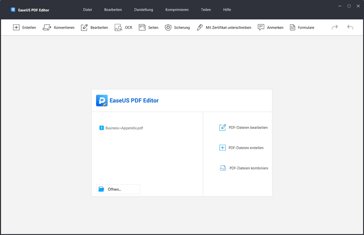Choose Mit Zertifikat unterschreiben
Viewport: 364px width, 235px height.
pyautogui.click(x=224, y=28)
